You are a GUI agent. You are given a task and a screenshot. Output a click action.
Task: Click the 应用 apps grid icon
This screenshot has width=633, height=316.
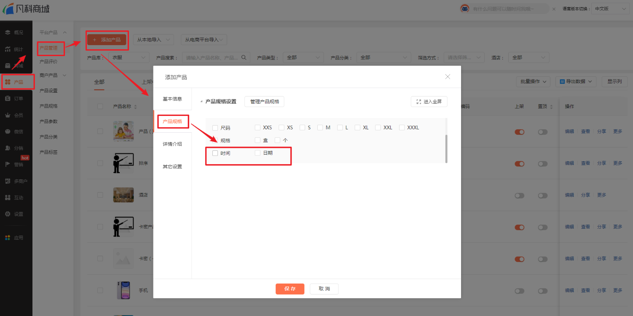click(8, 238)
